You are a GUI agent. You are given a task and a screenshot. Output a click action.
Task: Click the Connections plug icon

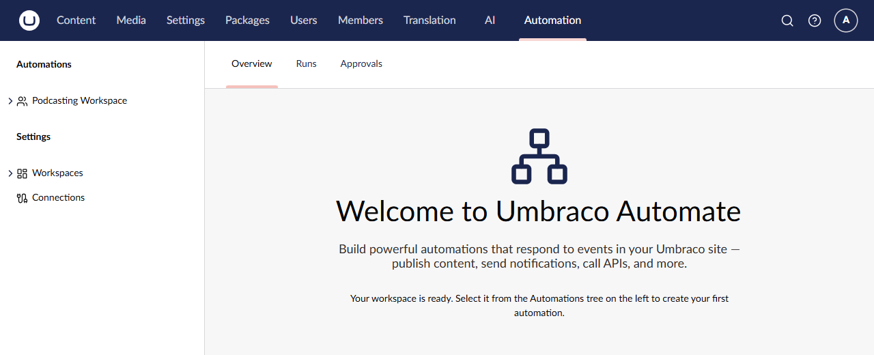point(22,198)
